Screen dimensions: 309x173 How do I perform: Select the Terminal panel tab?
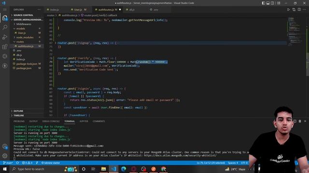click(70, 121)
